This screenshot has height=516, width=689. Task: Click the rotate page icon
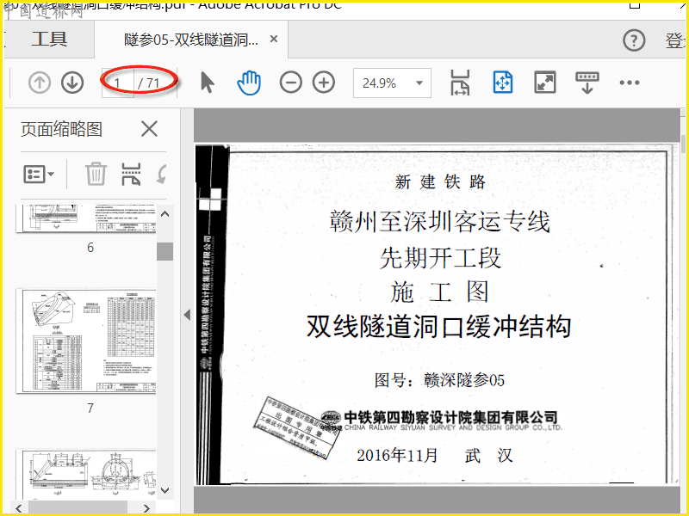(162, 175)
